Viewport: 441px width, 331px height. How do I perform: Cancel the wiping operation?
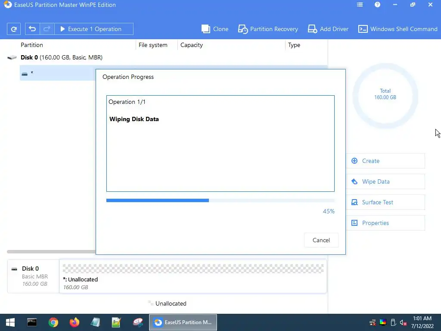(x=321, y=240)
